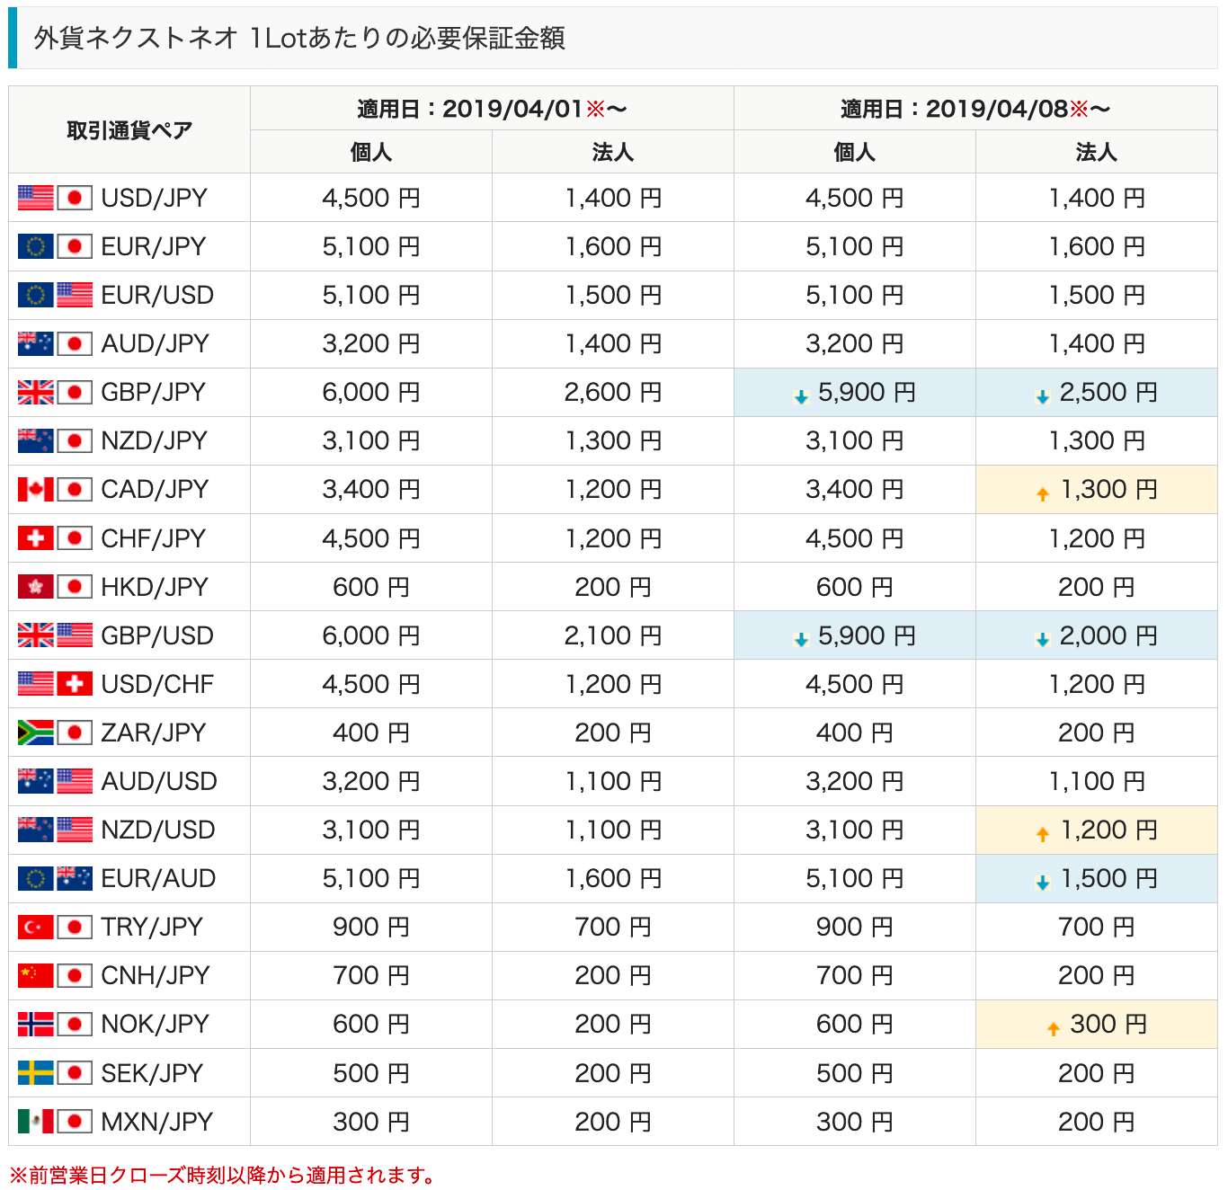This screenshot has width=1228, height=1190.
Task: Click the Mexican flag in the MXN/JPY row
Action: 36,1122
